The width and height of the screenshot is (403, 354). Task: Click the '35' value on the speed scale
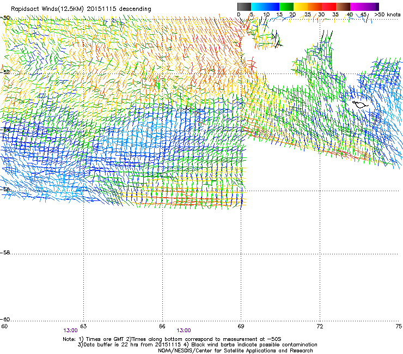(335, 15)
